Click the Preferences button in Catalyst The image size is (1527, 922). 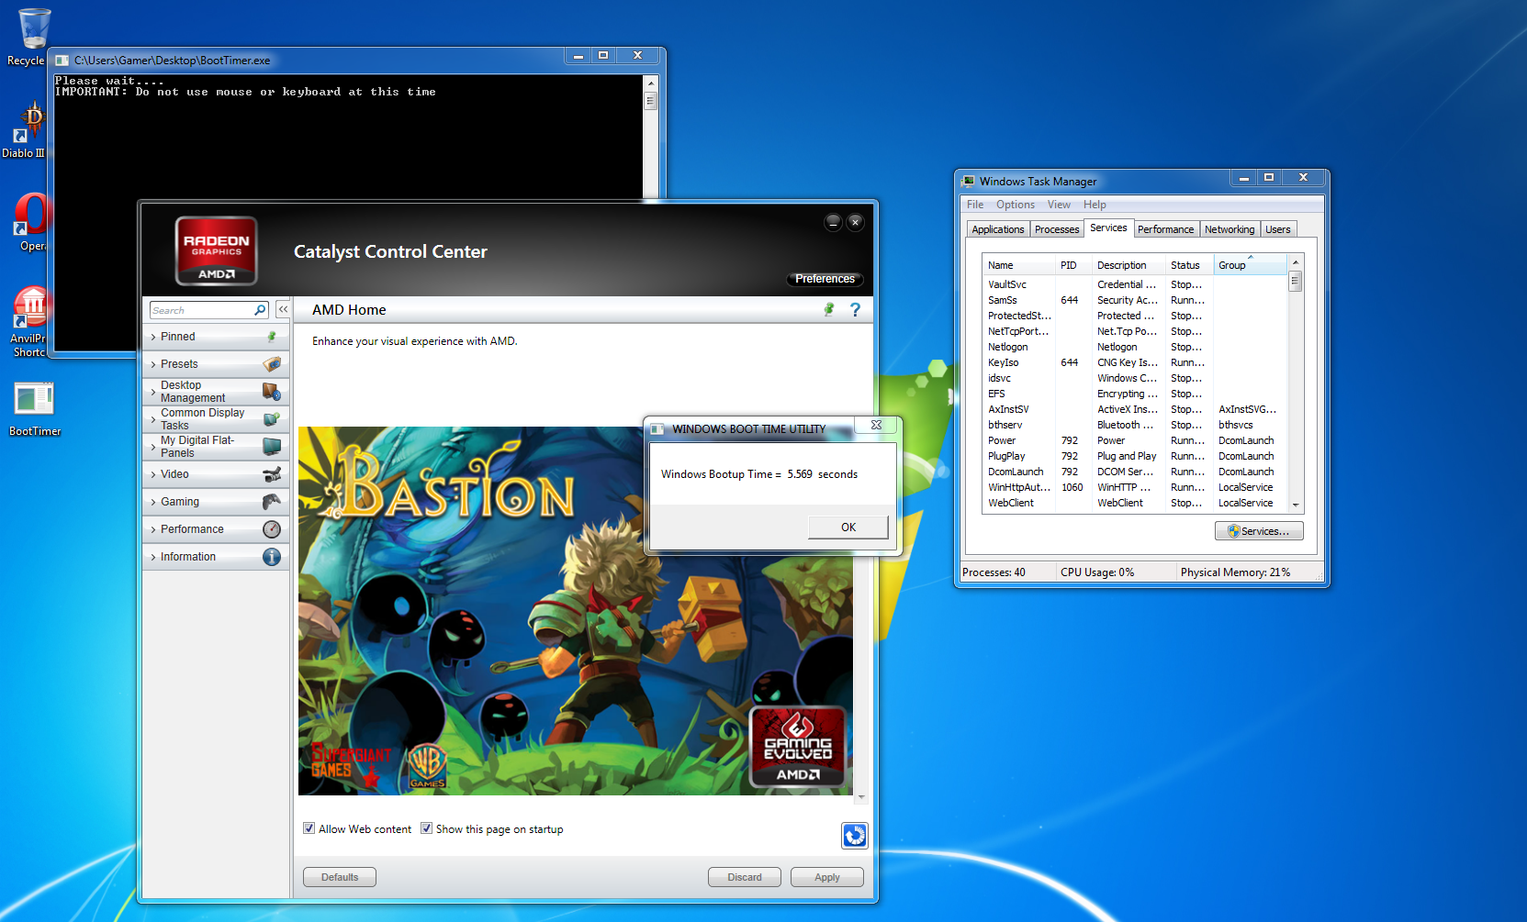(825, 279)
